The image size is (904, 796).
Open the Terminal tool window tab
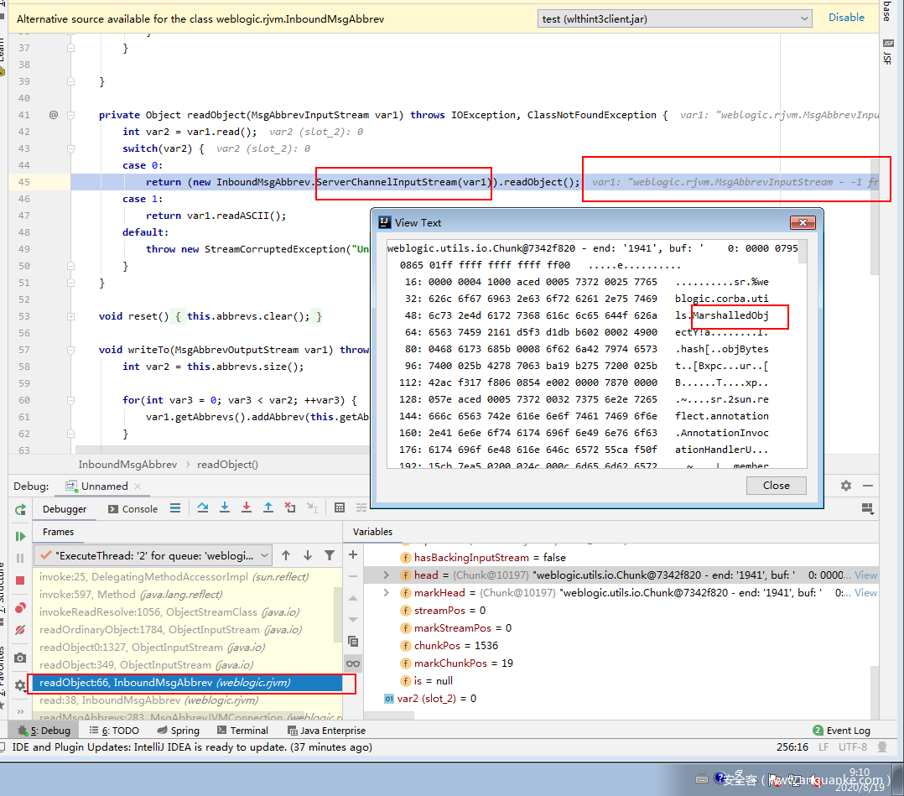tap(242, 731)
